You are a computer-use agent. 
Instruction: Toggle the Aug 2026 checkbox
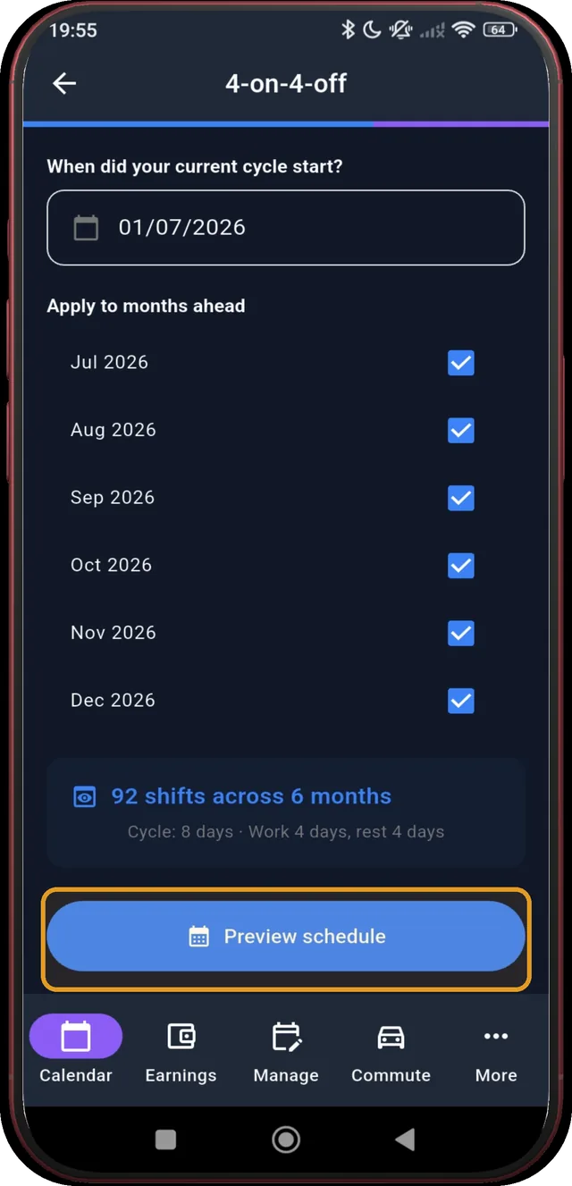tap(460, 431)
